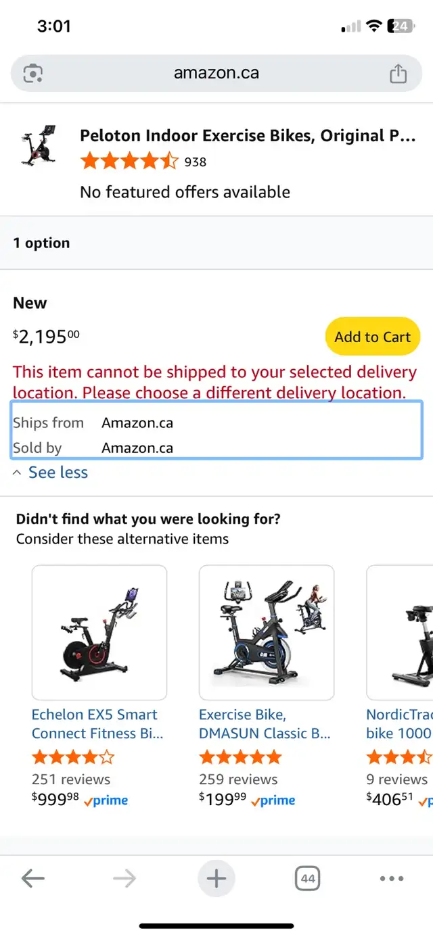Tap the forward navigation arrow
The image size is (433, 937).
(124, 878)
